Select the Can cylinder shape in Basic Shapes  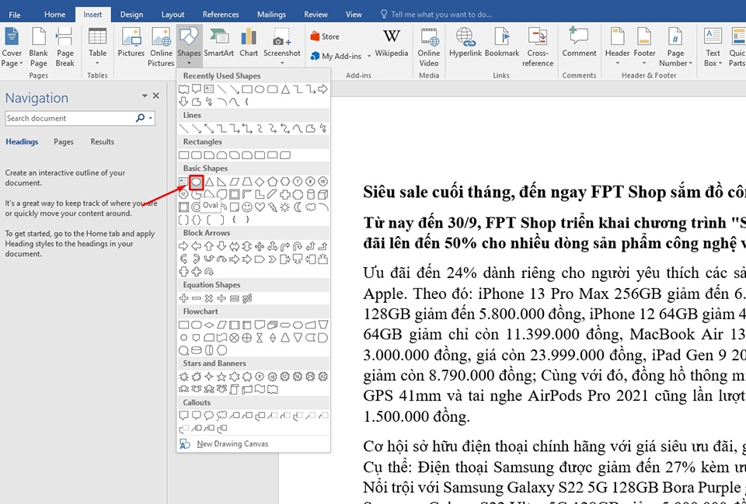pyautogui.click(x=310, y=194)
